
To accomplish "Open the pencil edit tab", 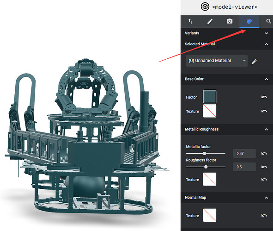I will (x=210, y=21).
